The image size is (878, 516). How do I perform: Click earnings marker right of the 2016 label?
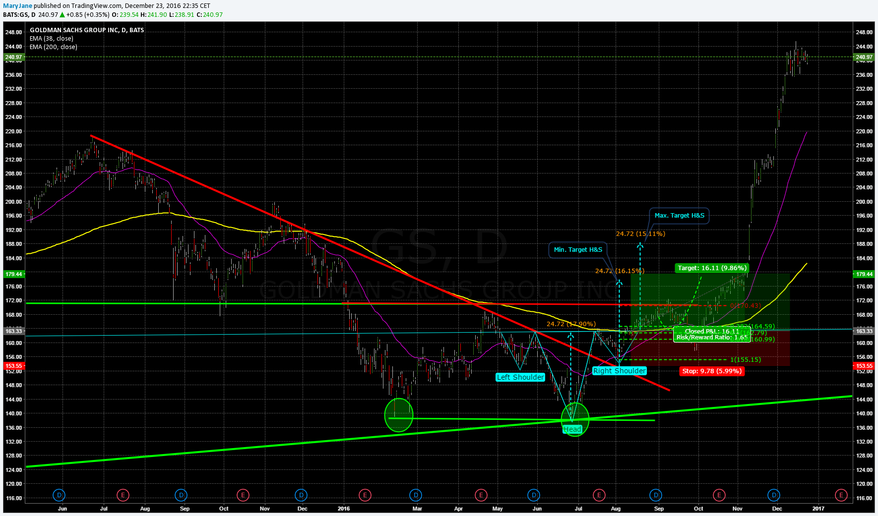[x=365, y=495]
